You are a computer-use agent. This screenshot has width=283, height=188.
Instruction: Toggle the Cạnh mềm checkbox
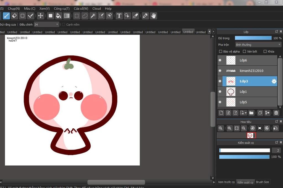(x=63, y=25)
